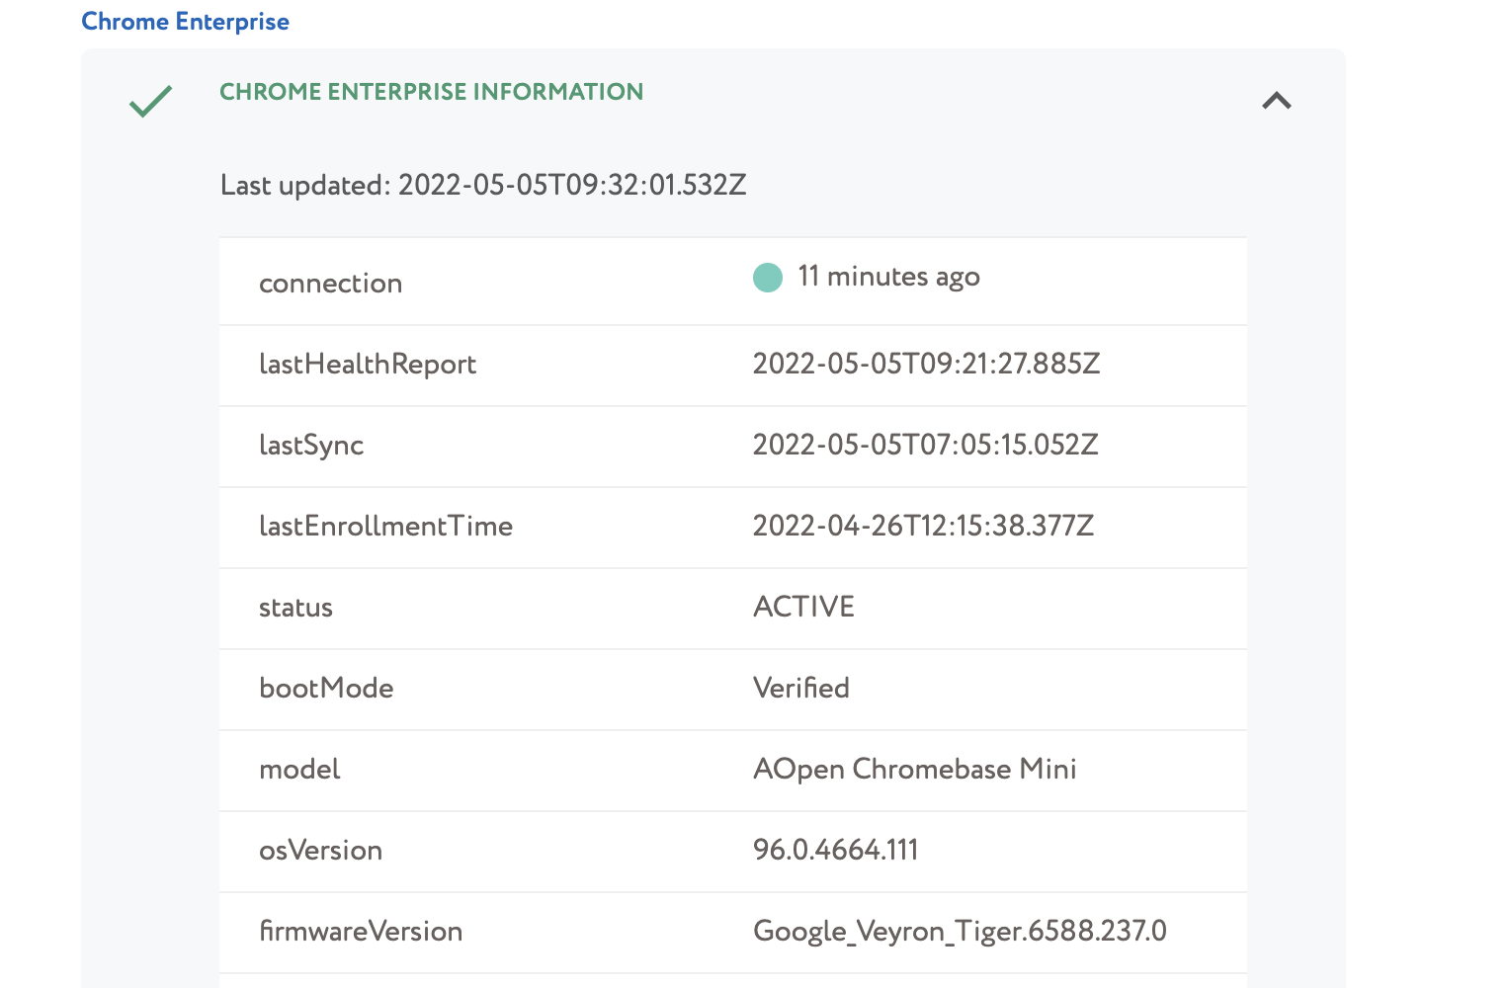
Task: Select lastEnrollmentTime value 2022-04-26T12:15:38.377Z
Action: [x=923, y=526]
